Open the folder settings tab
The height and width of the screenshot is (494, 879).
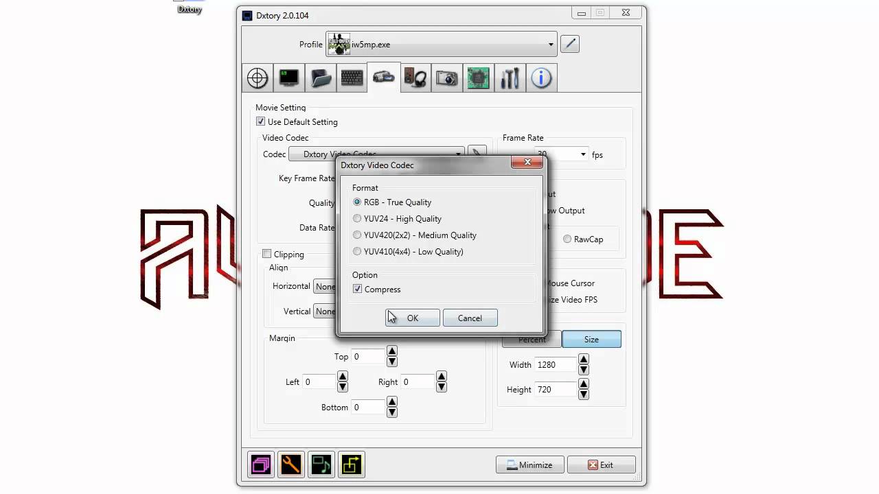[x=321, y=78]
